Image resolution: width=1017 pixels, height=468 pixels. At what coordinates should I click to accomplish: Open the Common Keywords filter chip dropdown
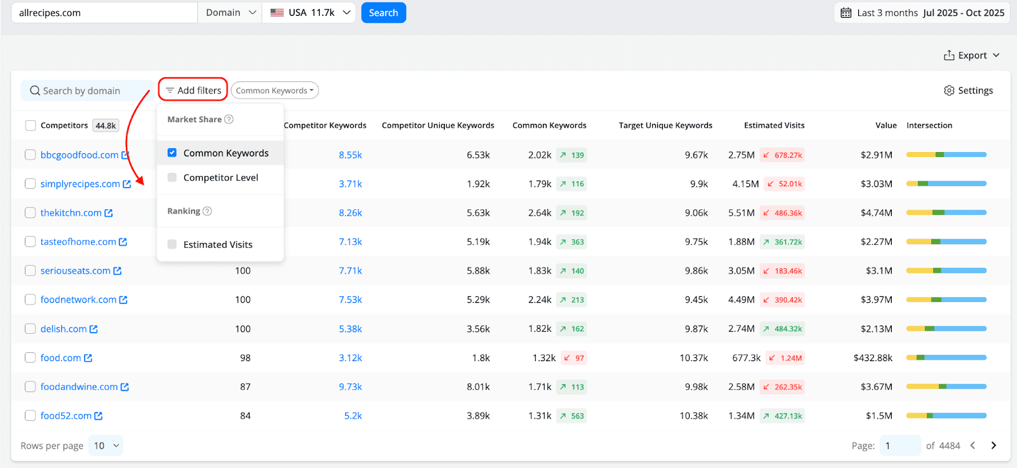pos(275,90)
